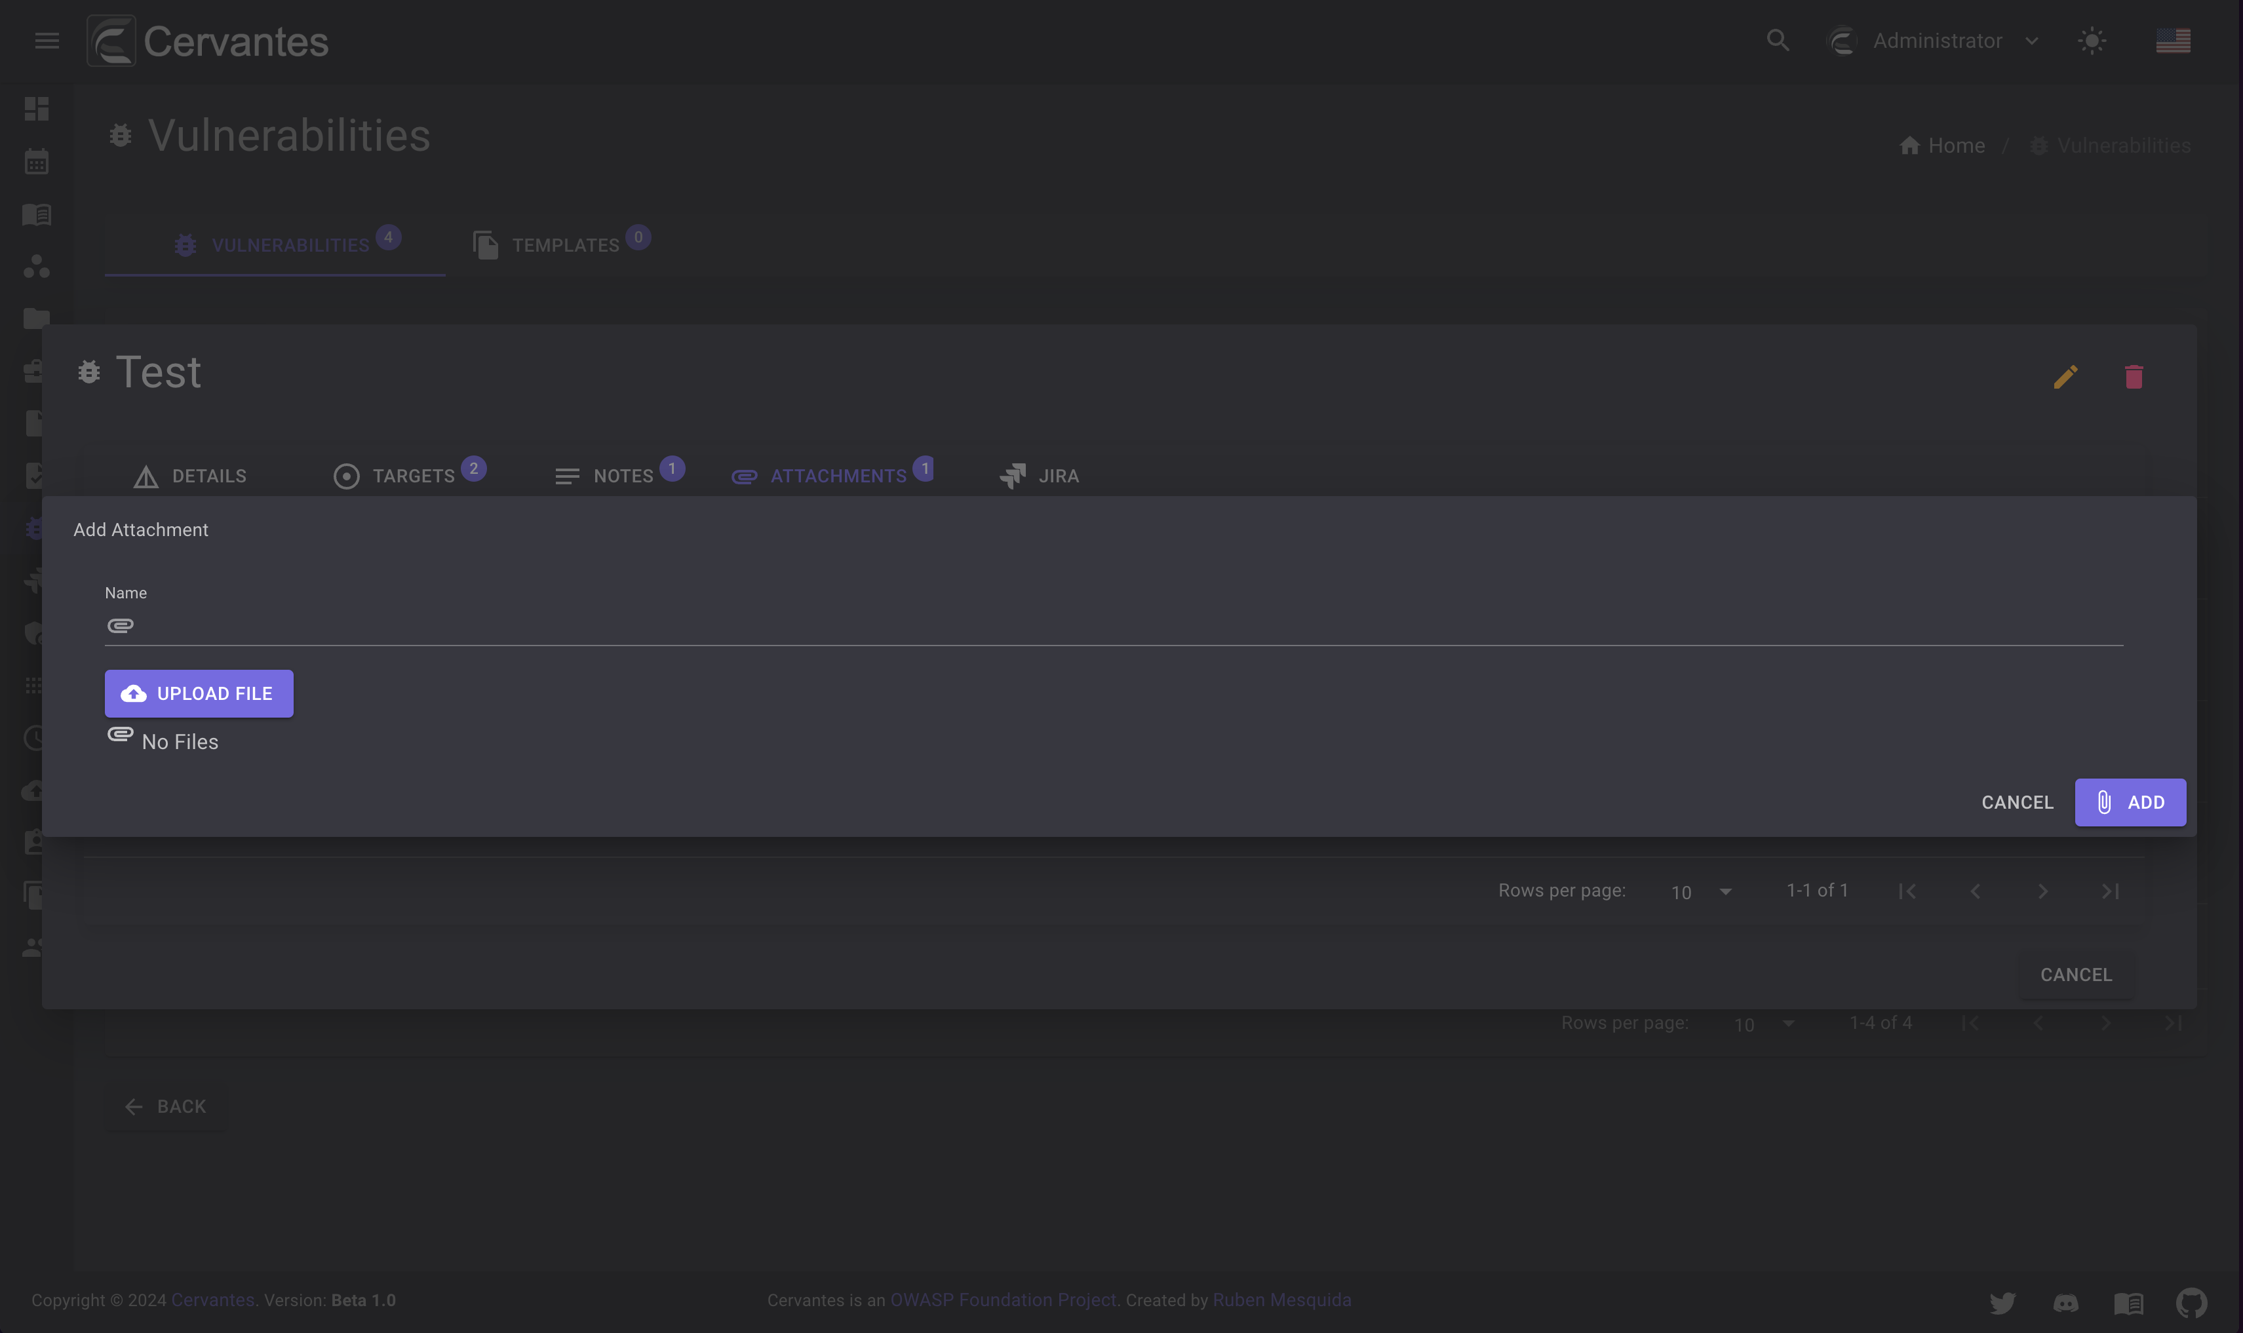Open the search icon in top bar
This screenshot has width=2243, height=1333.
click(1778, 41)
